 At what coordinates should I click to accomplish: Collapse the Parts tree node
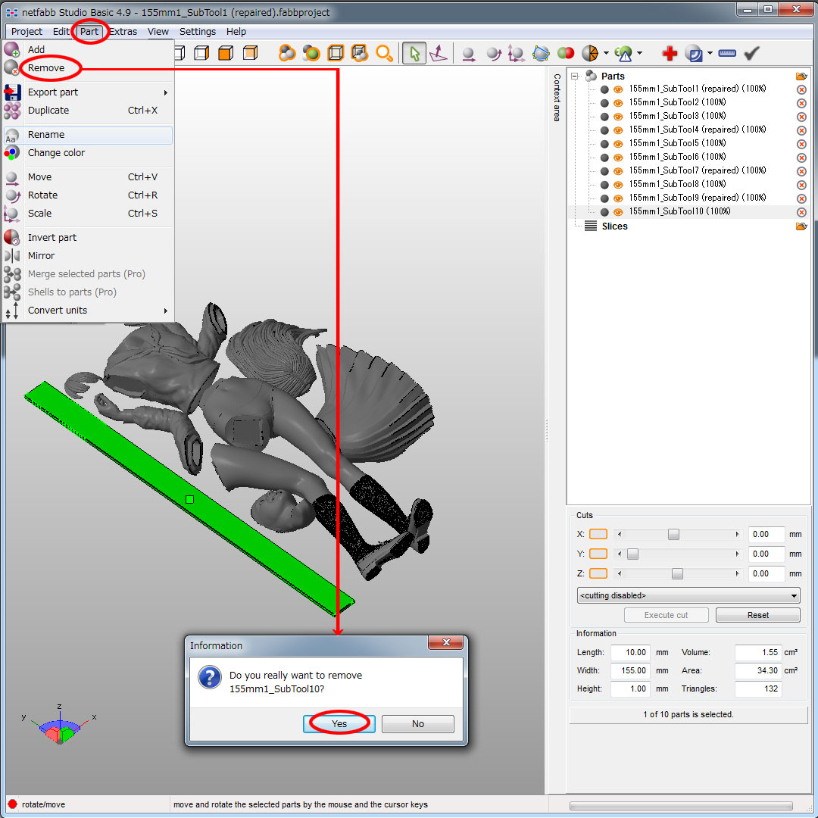(x=574, y=76)
